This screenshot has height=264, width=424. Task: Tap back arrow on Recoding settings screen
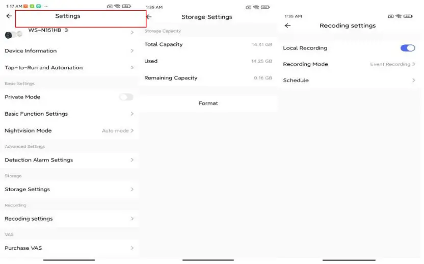pyautogui.click(x=288, y=25)
